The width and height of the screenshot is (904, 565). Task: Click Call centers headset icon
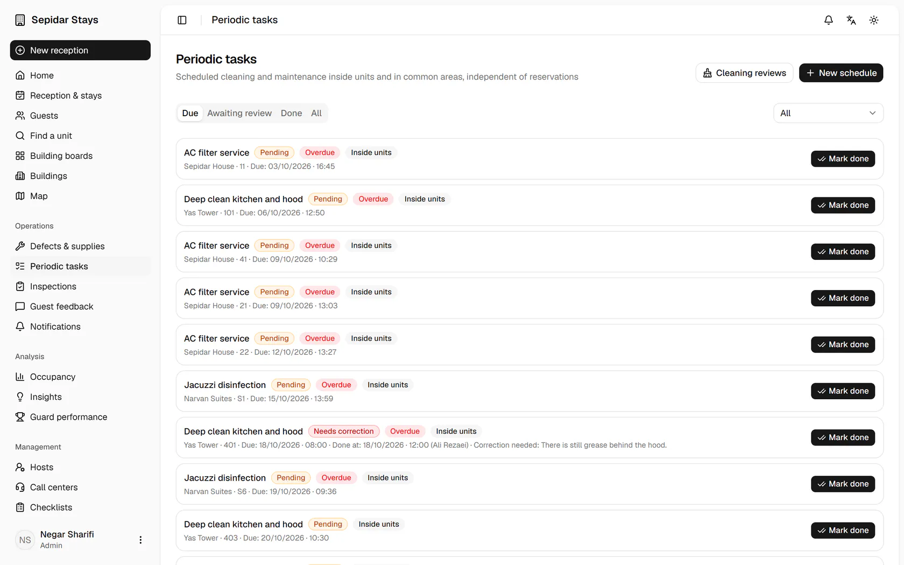[x=20, y=487]
